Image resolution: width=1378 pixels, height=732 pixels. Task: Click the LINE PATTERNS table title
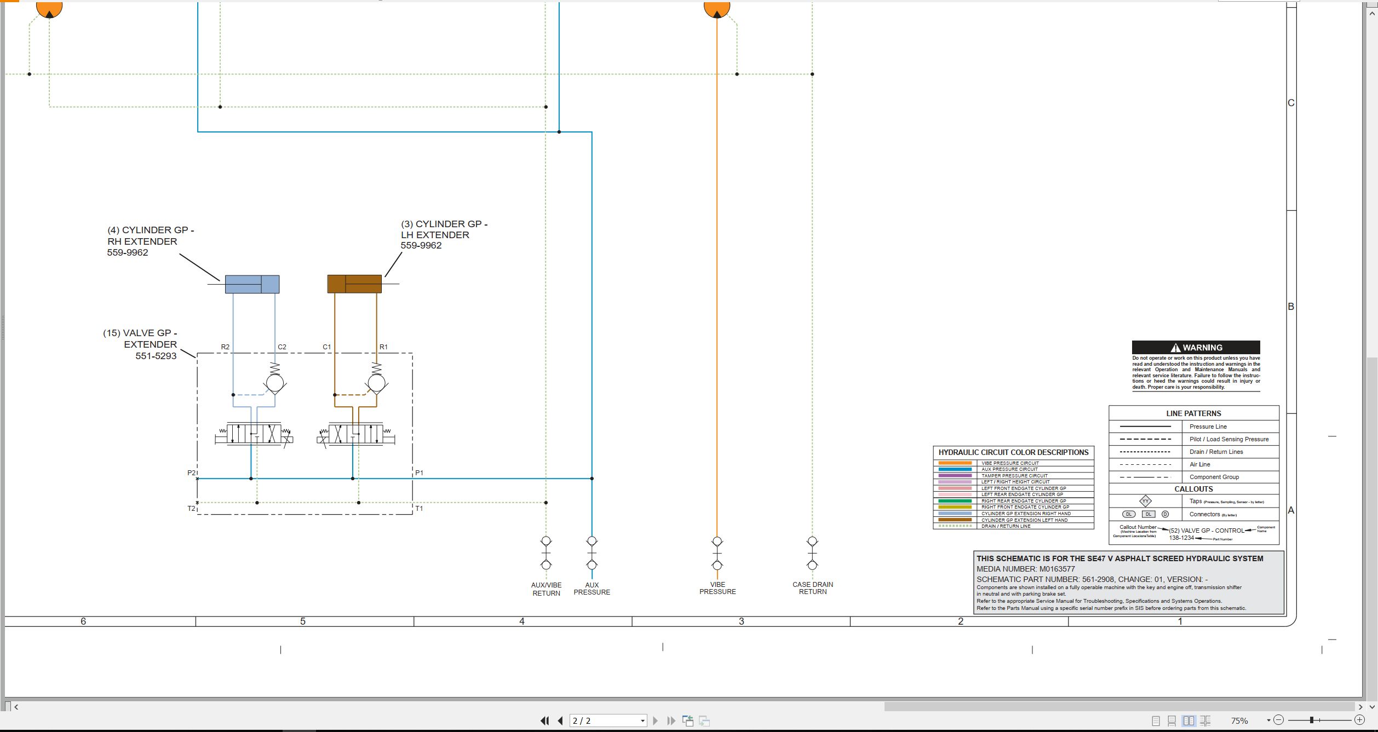click(x=1193, y=413)
